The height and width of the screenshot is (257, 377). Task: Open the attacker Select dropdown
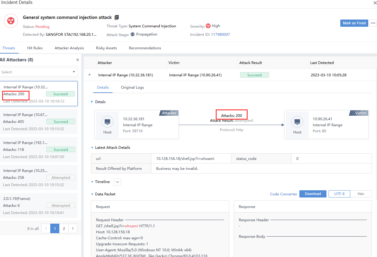[39, 72]
